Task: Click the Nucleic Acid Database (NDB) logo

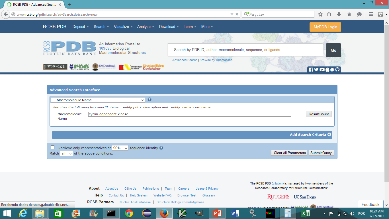Action: [x=130, y=67]
